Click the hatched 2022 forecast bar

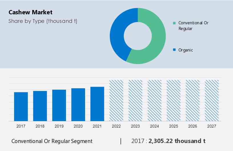[x=116, y=100]
